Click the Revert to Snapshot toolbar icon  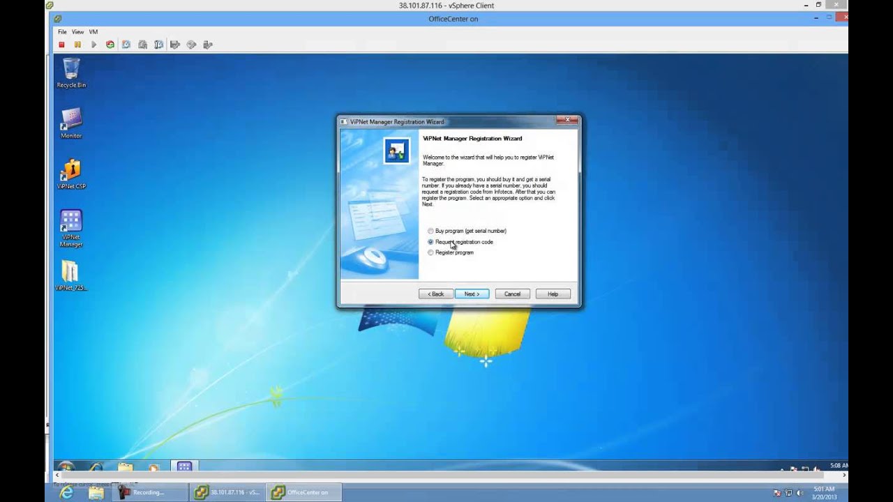tap(142, 45)
